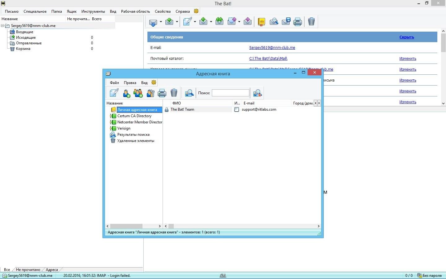This screenshot has height=279, width=446.
Task: Open the Письмо menu
Action: click(x=12, y=11)
